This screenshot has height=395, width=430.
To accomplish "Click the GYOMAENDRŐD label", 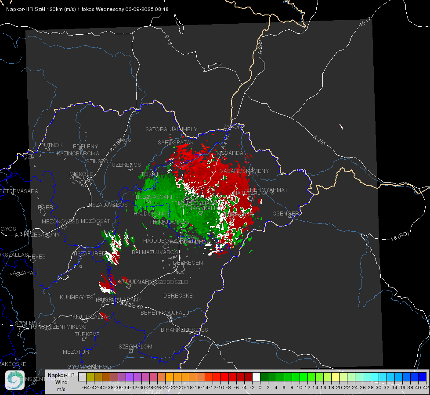I will [x=89, y=366].
